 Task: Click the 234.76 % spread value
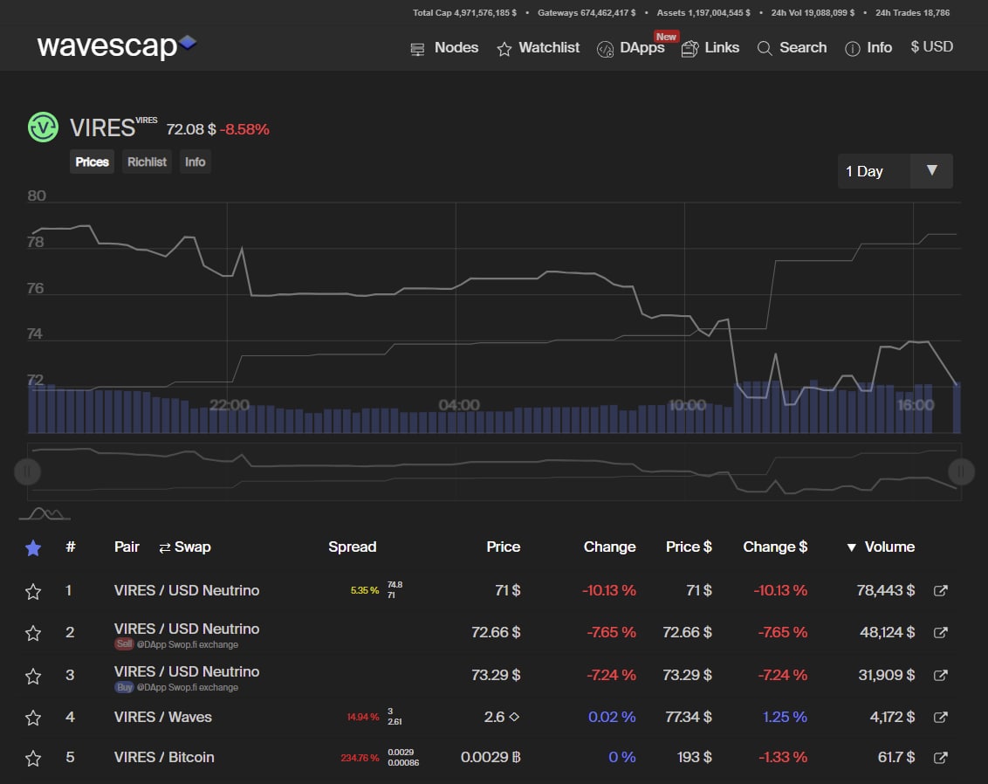(x=360, y=758)
